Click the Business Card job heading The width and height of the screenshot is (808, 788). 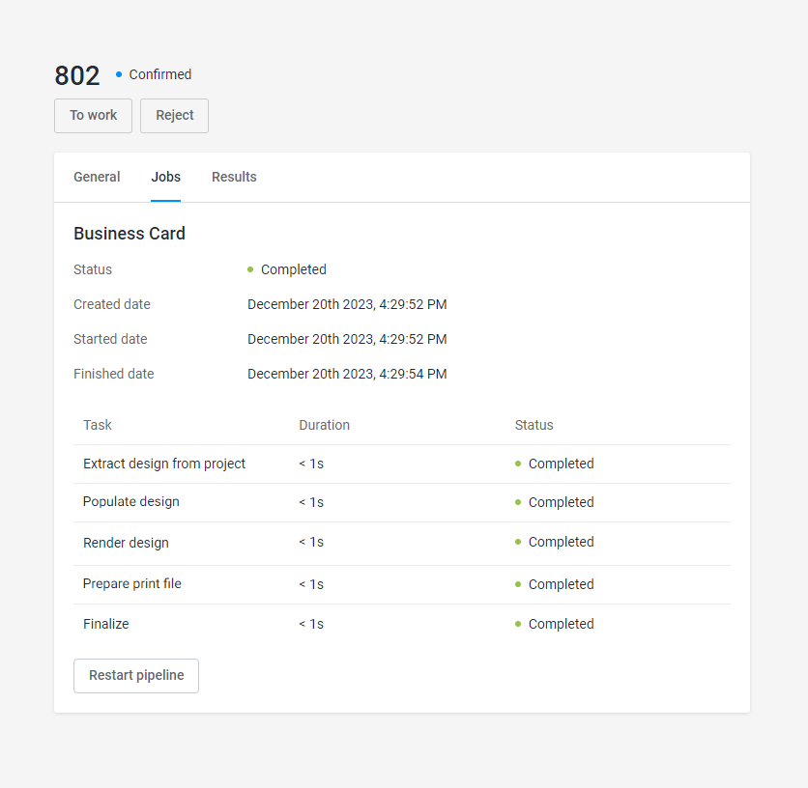tap(130, 234)
